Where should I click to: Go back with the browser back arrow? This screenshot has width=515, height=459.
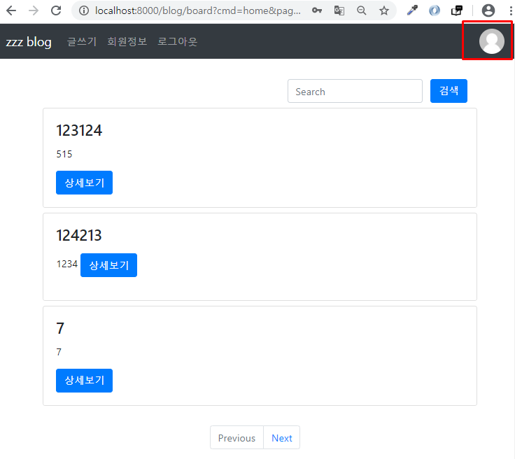[x=11, y=10]
